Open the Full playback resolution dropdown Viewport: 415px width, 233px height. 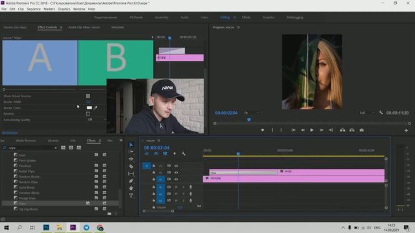click(367, 113)
